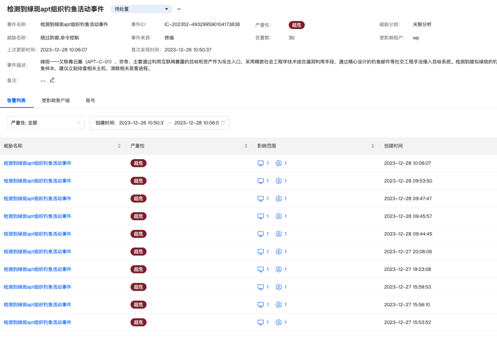Viewport: 497px width, 356px height.
Task: Expand the chevron next to the status selector
Action: [179, 9]
